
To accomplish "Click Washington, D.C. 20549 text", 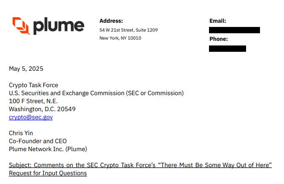I will click(42, 109).
